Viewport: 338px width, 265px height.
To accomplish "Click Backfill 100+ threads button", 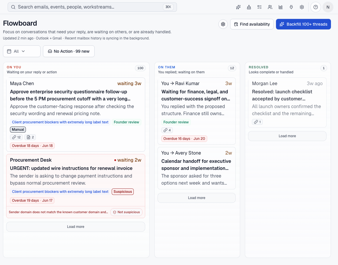I will point(303,24).
